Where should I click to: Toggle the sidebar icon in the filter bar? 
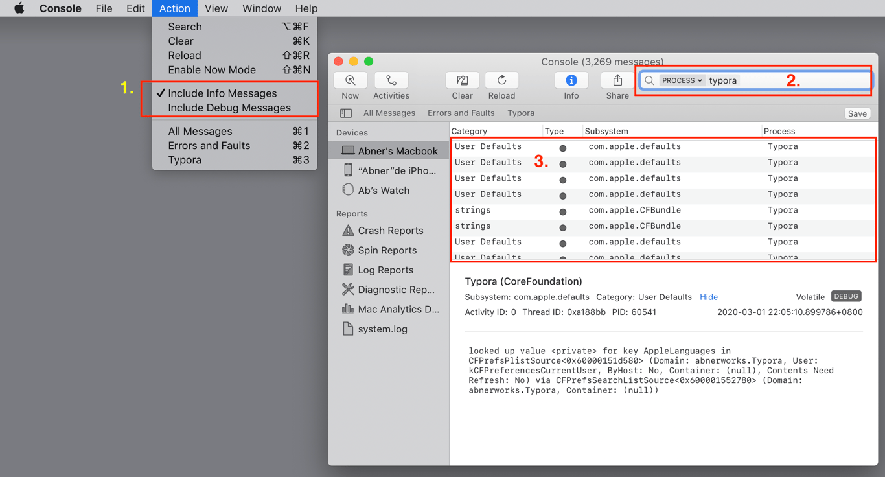346,113
